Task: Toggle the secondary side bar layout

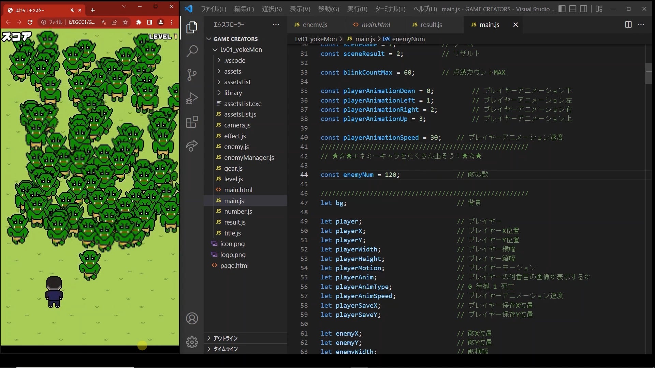Action: coord(584,9)
